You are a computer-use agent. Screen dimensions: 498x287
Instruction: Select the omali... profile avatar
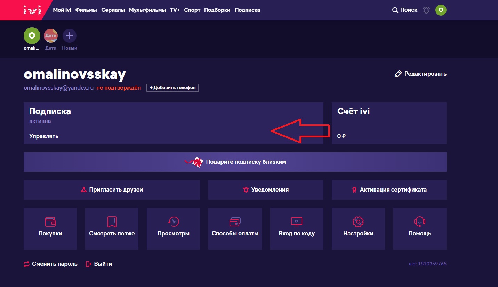tap(32, 36)
